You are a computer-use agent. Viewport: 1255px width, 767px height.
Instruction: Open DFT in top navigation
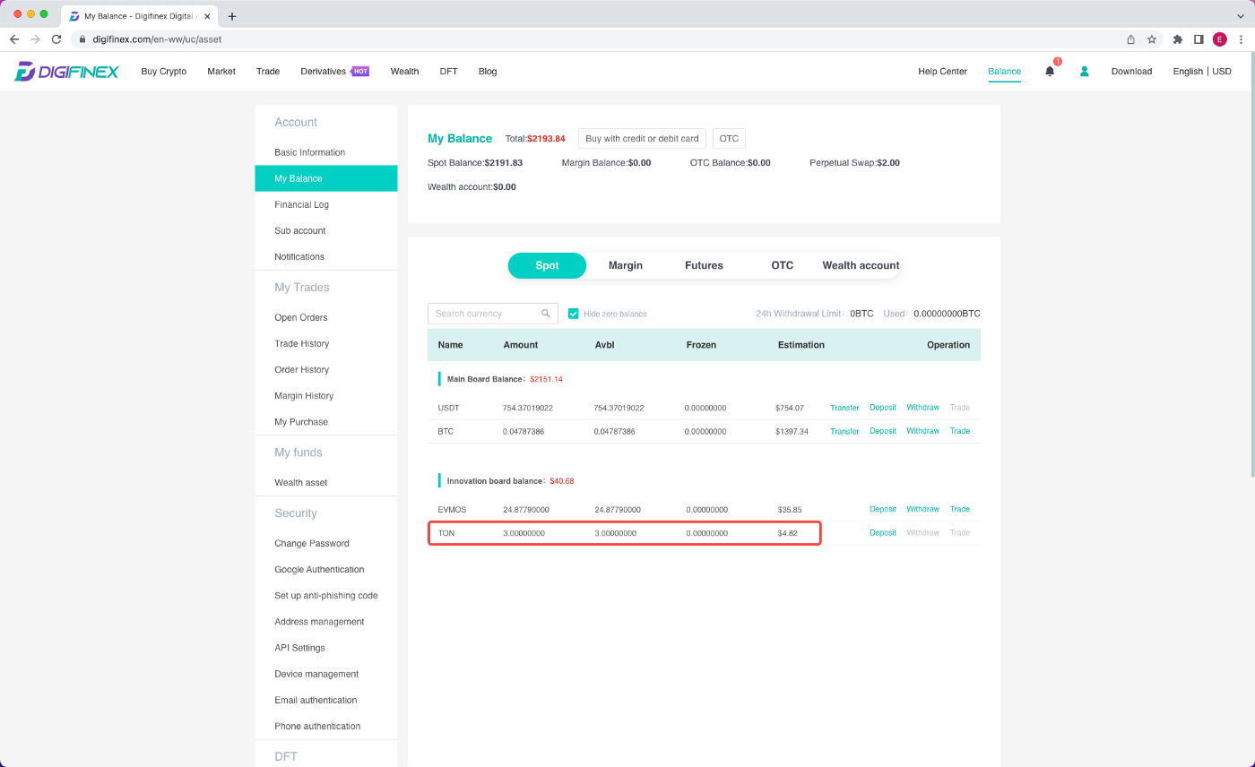(x=449, y=72)
